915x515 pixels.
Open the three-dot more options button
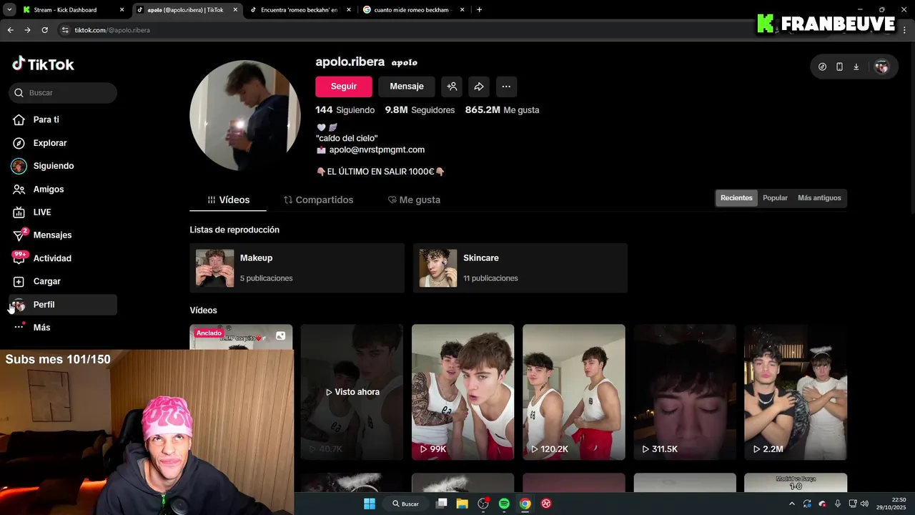[x=506, y=87]
